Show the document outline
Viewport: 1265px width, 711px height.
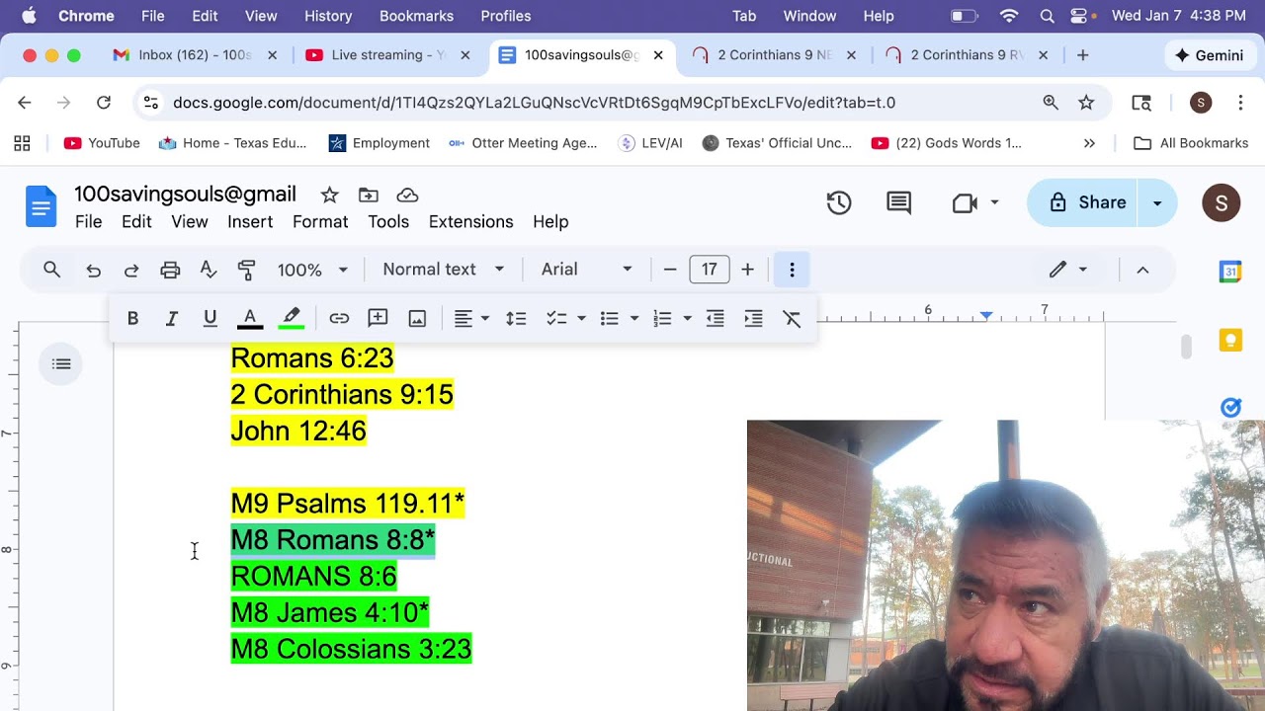[61, 364]
